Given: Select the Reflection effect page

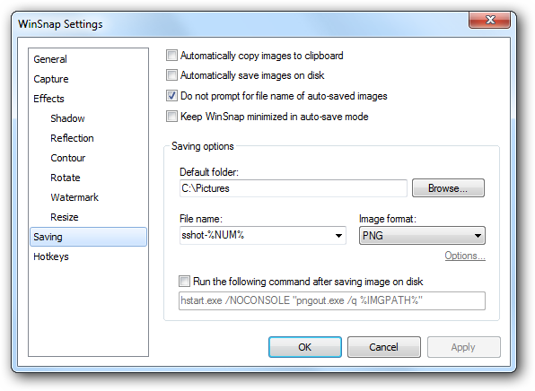Looking at the screenshot, I should click(x=72, y=138).
